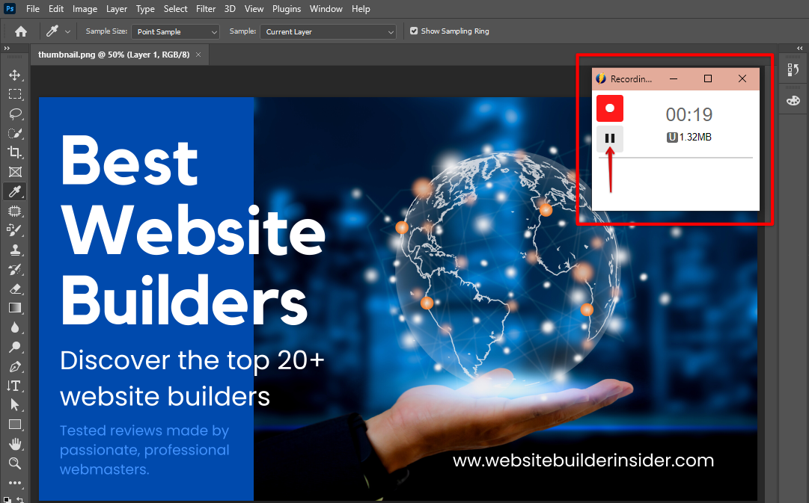Screen dimensions: 809x503
Task: Close the Recording window
Action: (x=742, y=79)
